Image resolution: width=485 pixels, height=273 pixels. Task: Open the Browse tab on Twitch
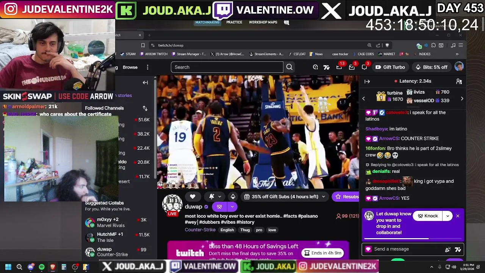click(130, 67)
